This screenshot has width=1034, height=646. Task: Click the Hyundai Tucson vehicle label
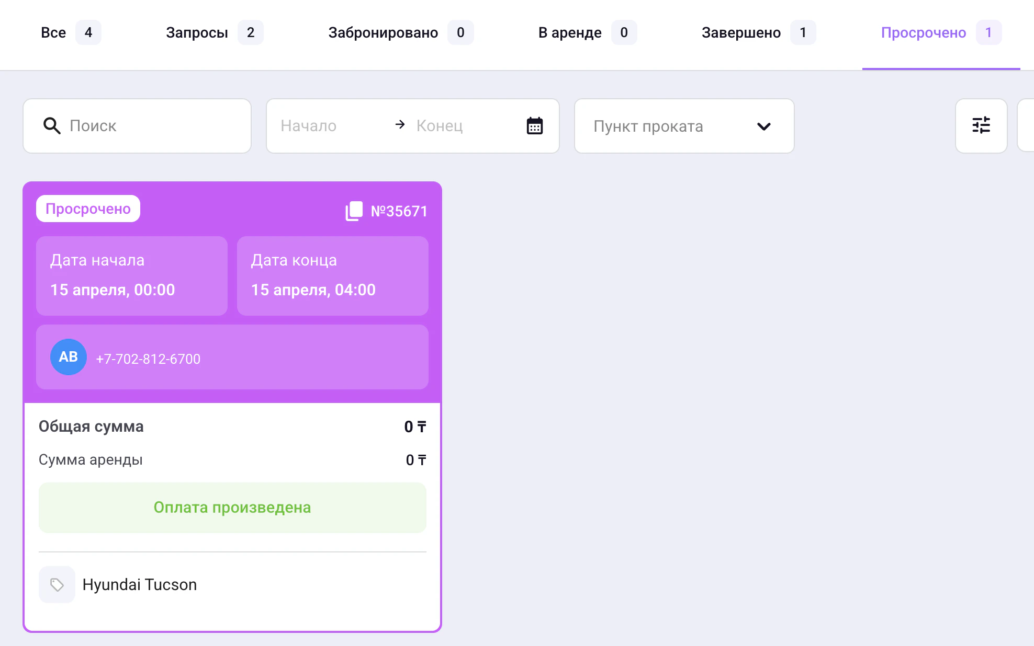pyautogui.click(x=139, y=584)
